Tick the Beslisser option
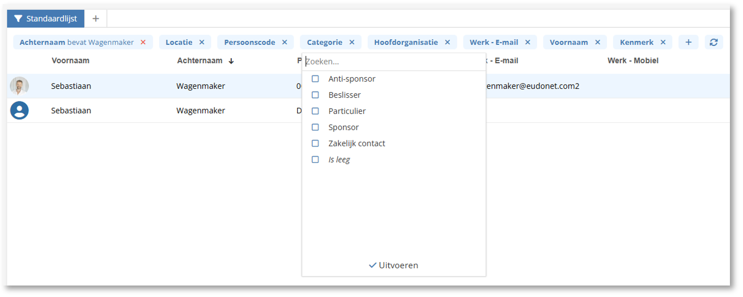 coord(316,95)
